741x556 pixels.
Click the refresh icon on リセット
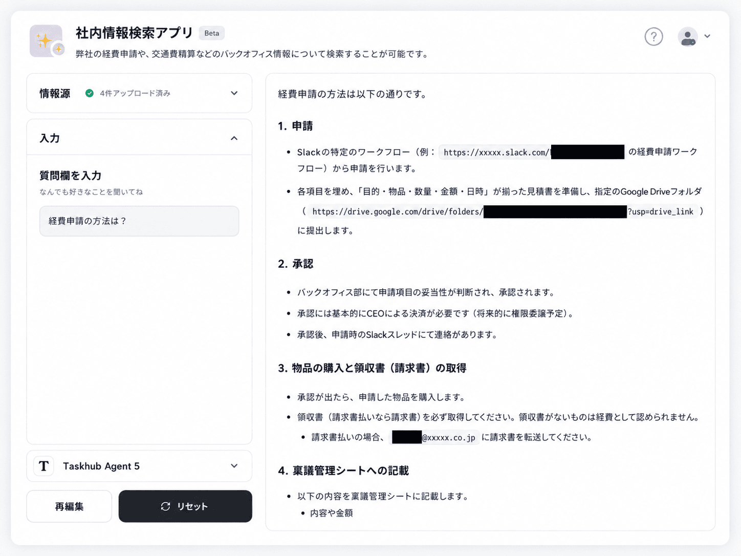pyautogui.click(x=165, y=506)
